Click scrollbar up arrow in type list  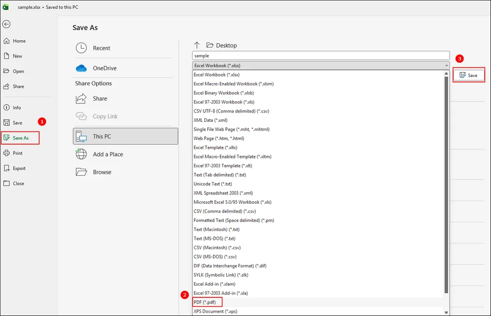click(x=446, y=74)
